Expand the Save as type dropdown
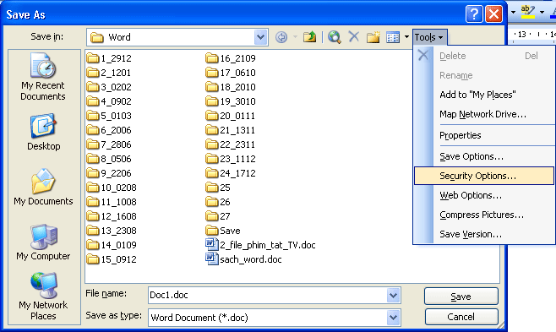This screenshot has height=332, width=556. click(x=393, y=318)
